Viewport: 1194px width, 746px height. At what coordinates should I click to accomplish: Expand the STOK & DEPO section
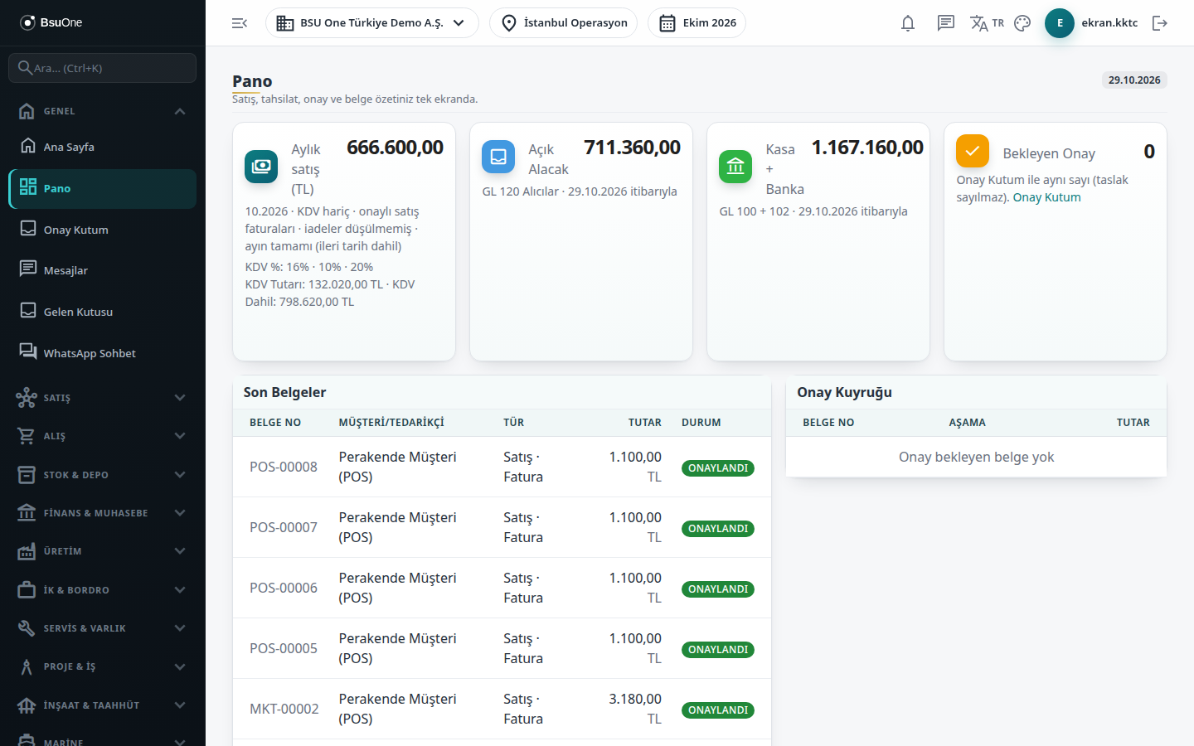[103, 475]
